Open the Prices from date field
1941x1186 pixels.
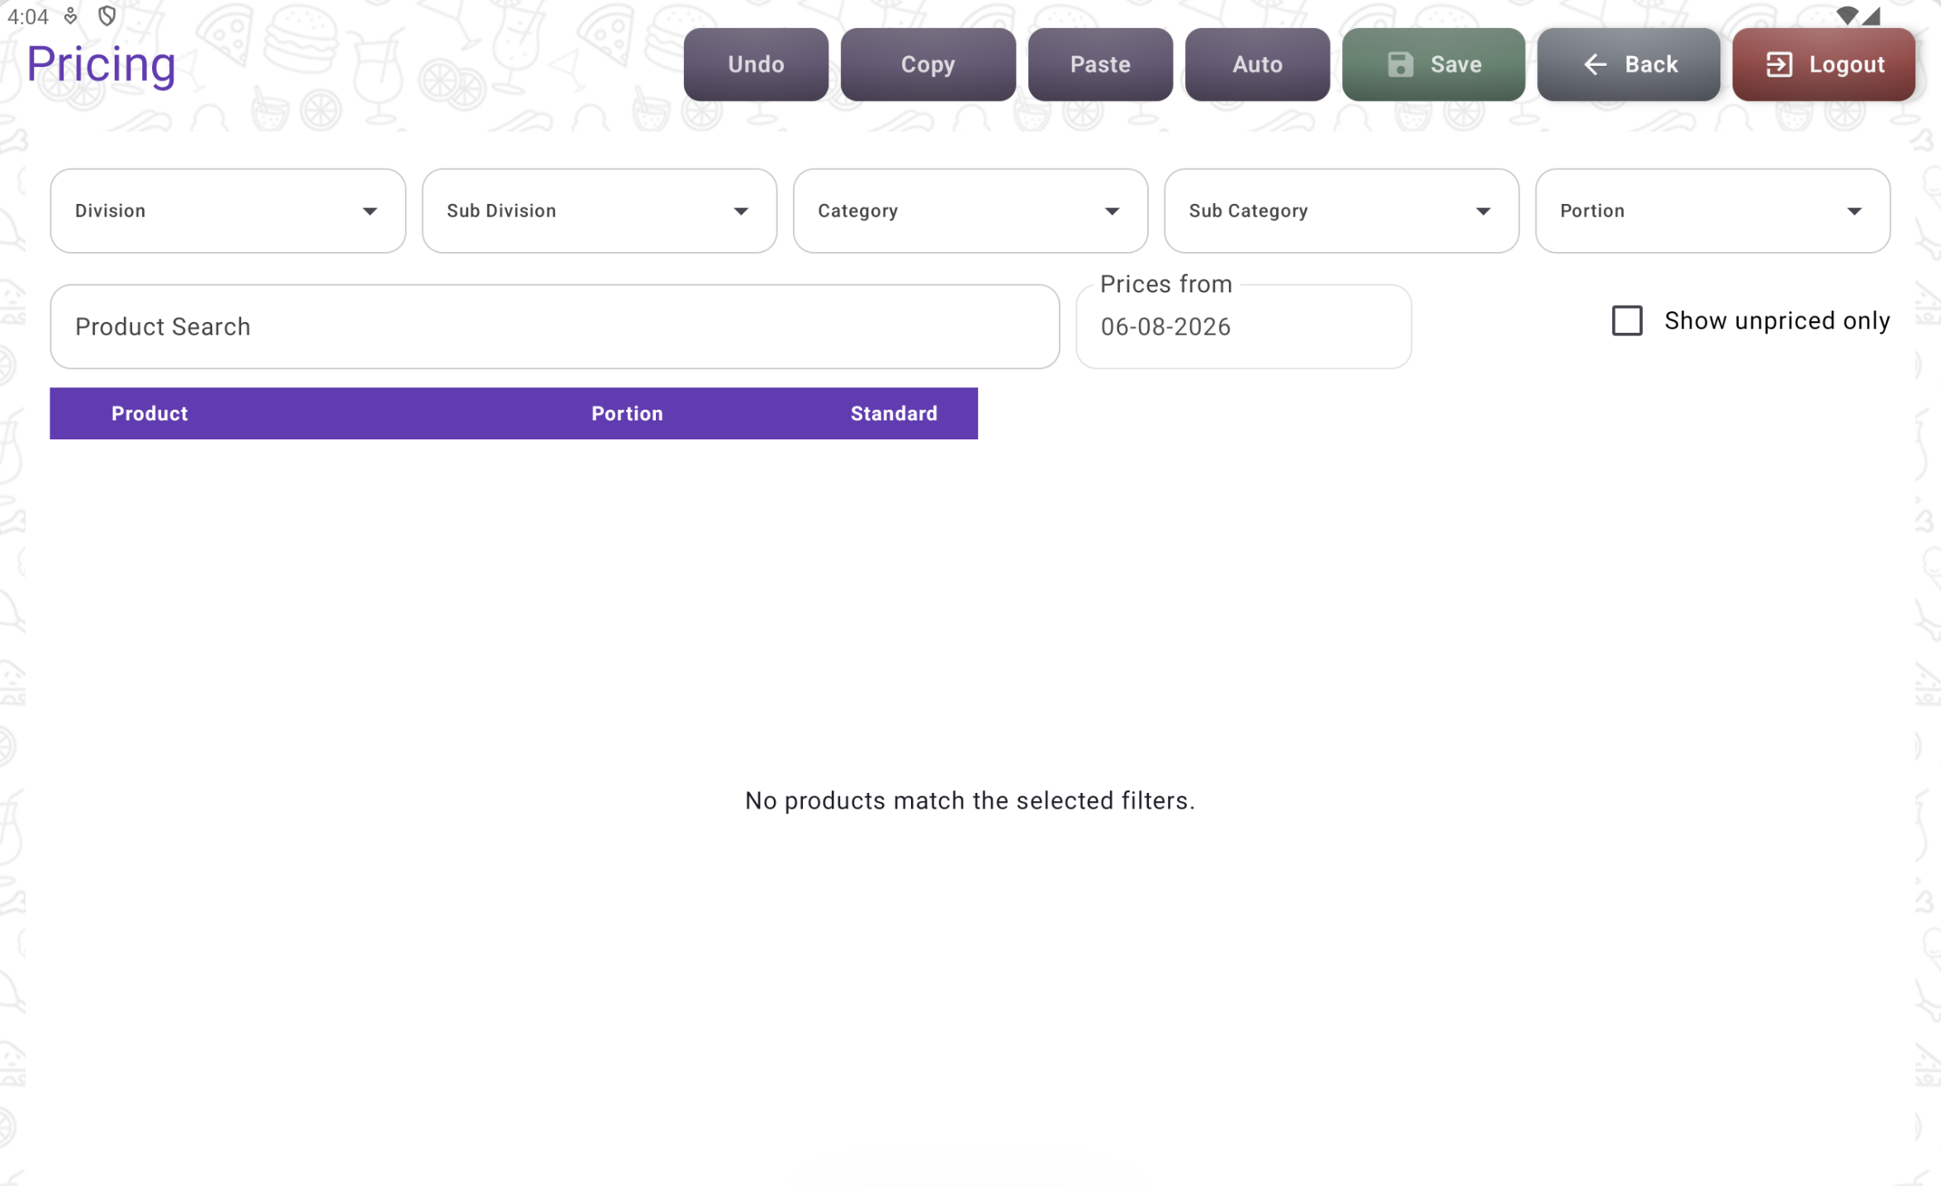click(1243, 327)
